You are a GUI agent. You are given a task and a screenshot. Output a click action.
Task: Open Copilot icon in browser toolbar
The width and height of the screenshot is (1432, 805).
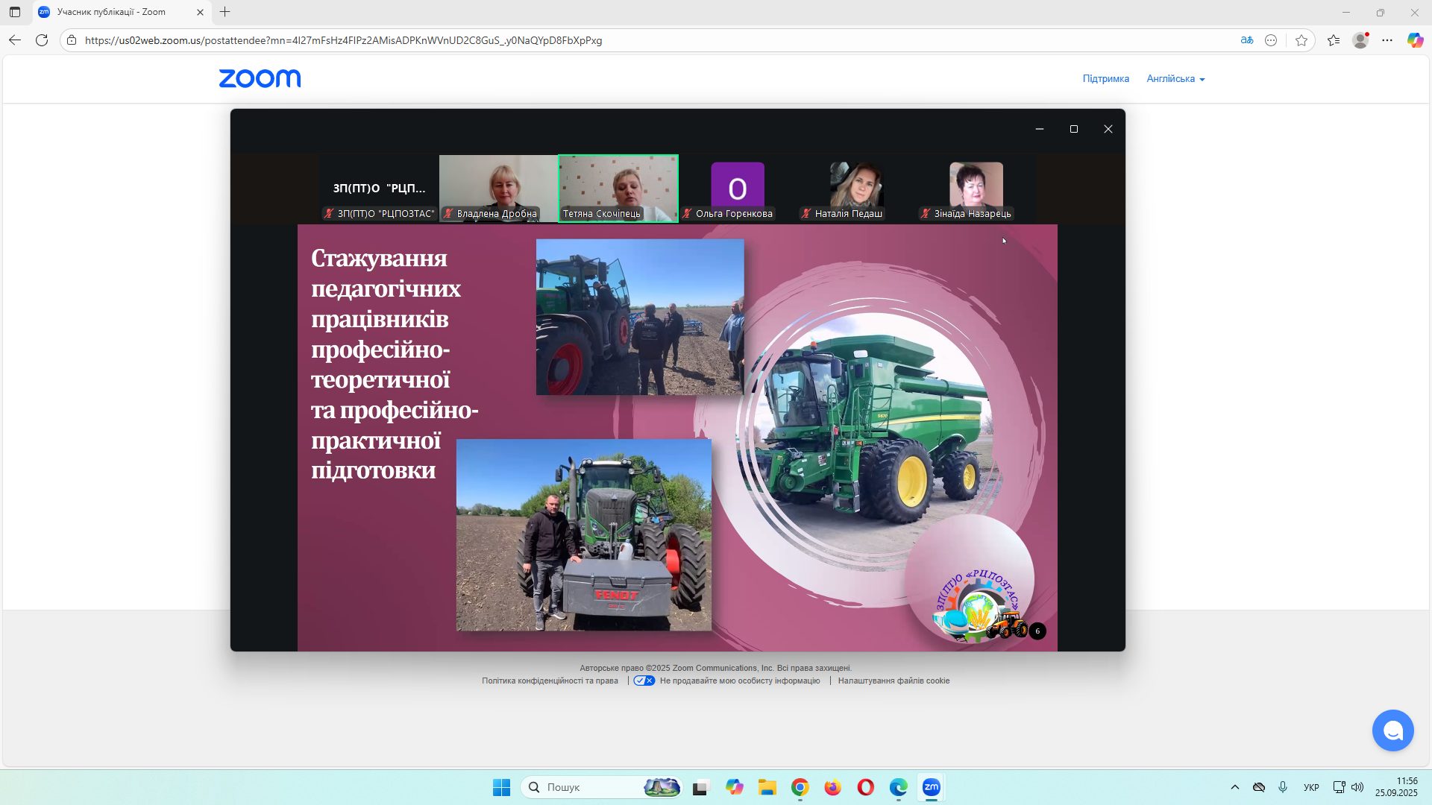1415,40
